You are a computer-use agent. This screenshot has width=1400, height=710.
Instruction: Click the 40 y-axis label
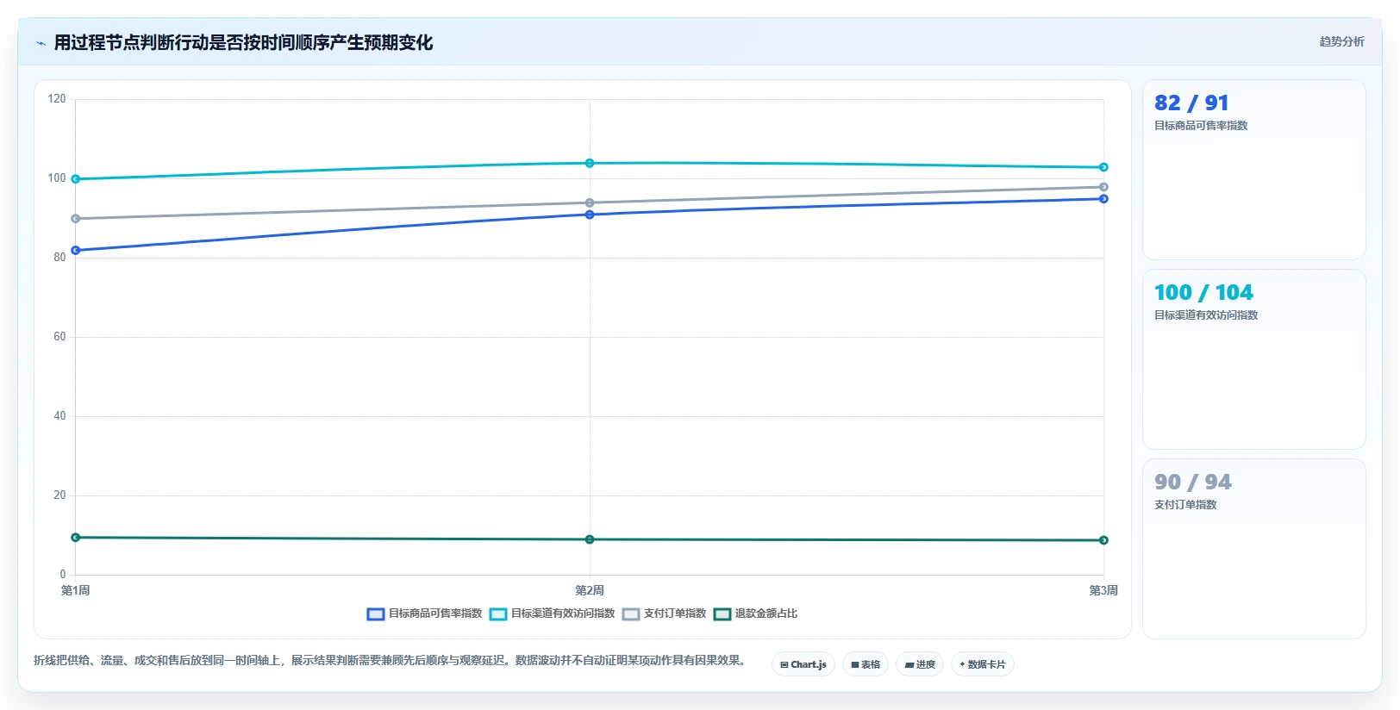coord(59,416)
